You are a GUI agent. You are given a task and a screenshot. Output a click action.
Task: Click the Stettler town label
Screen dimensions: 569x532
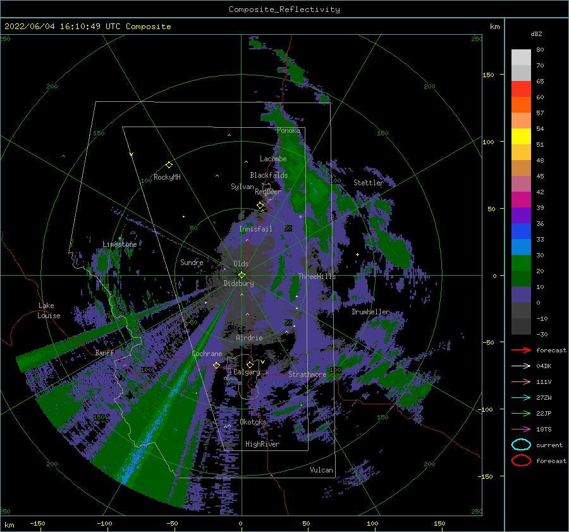pyautogui.click(x=369, y=183)
